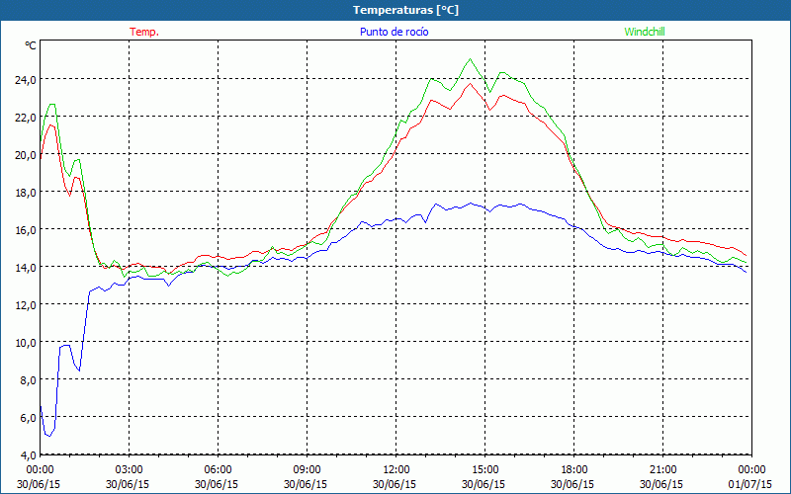Click the 21:00 time axis label
The height and width of the screenshot is (494, 791).
click(x=662, y=470)
